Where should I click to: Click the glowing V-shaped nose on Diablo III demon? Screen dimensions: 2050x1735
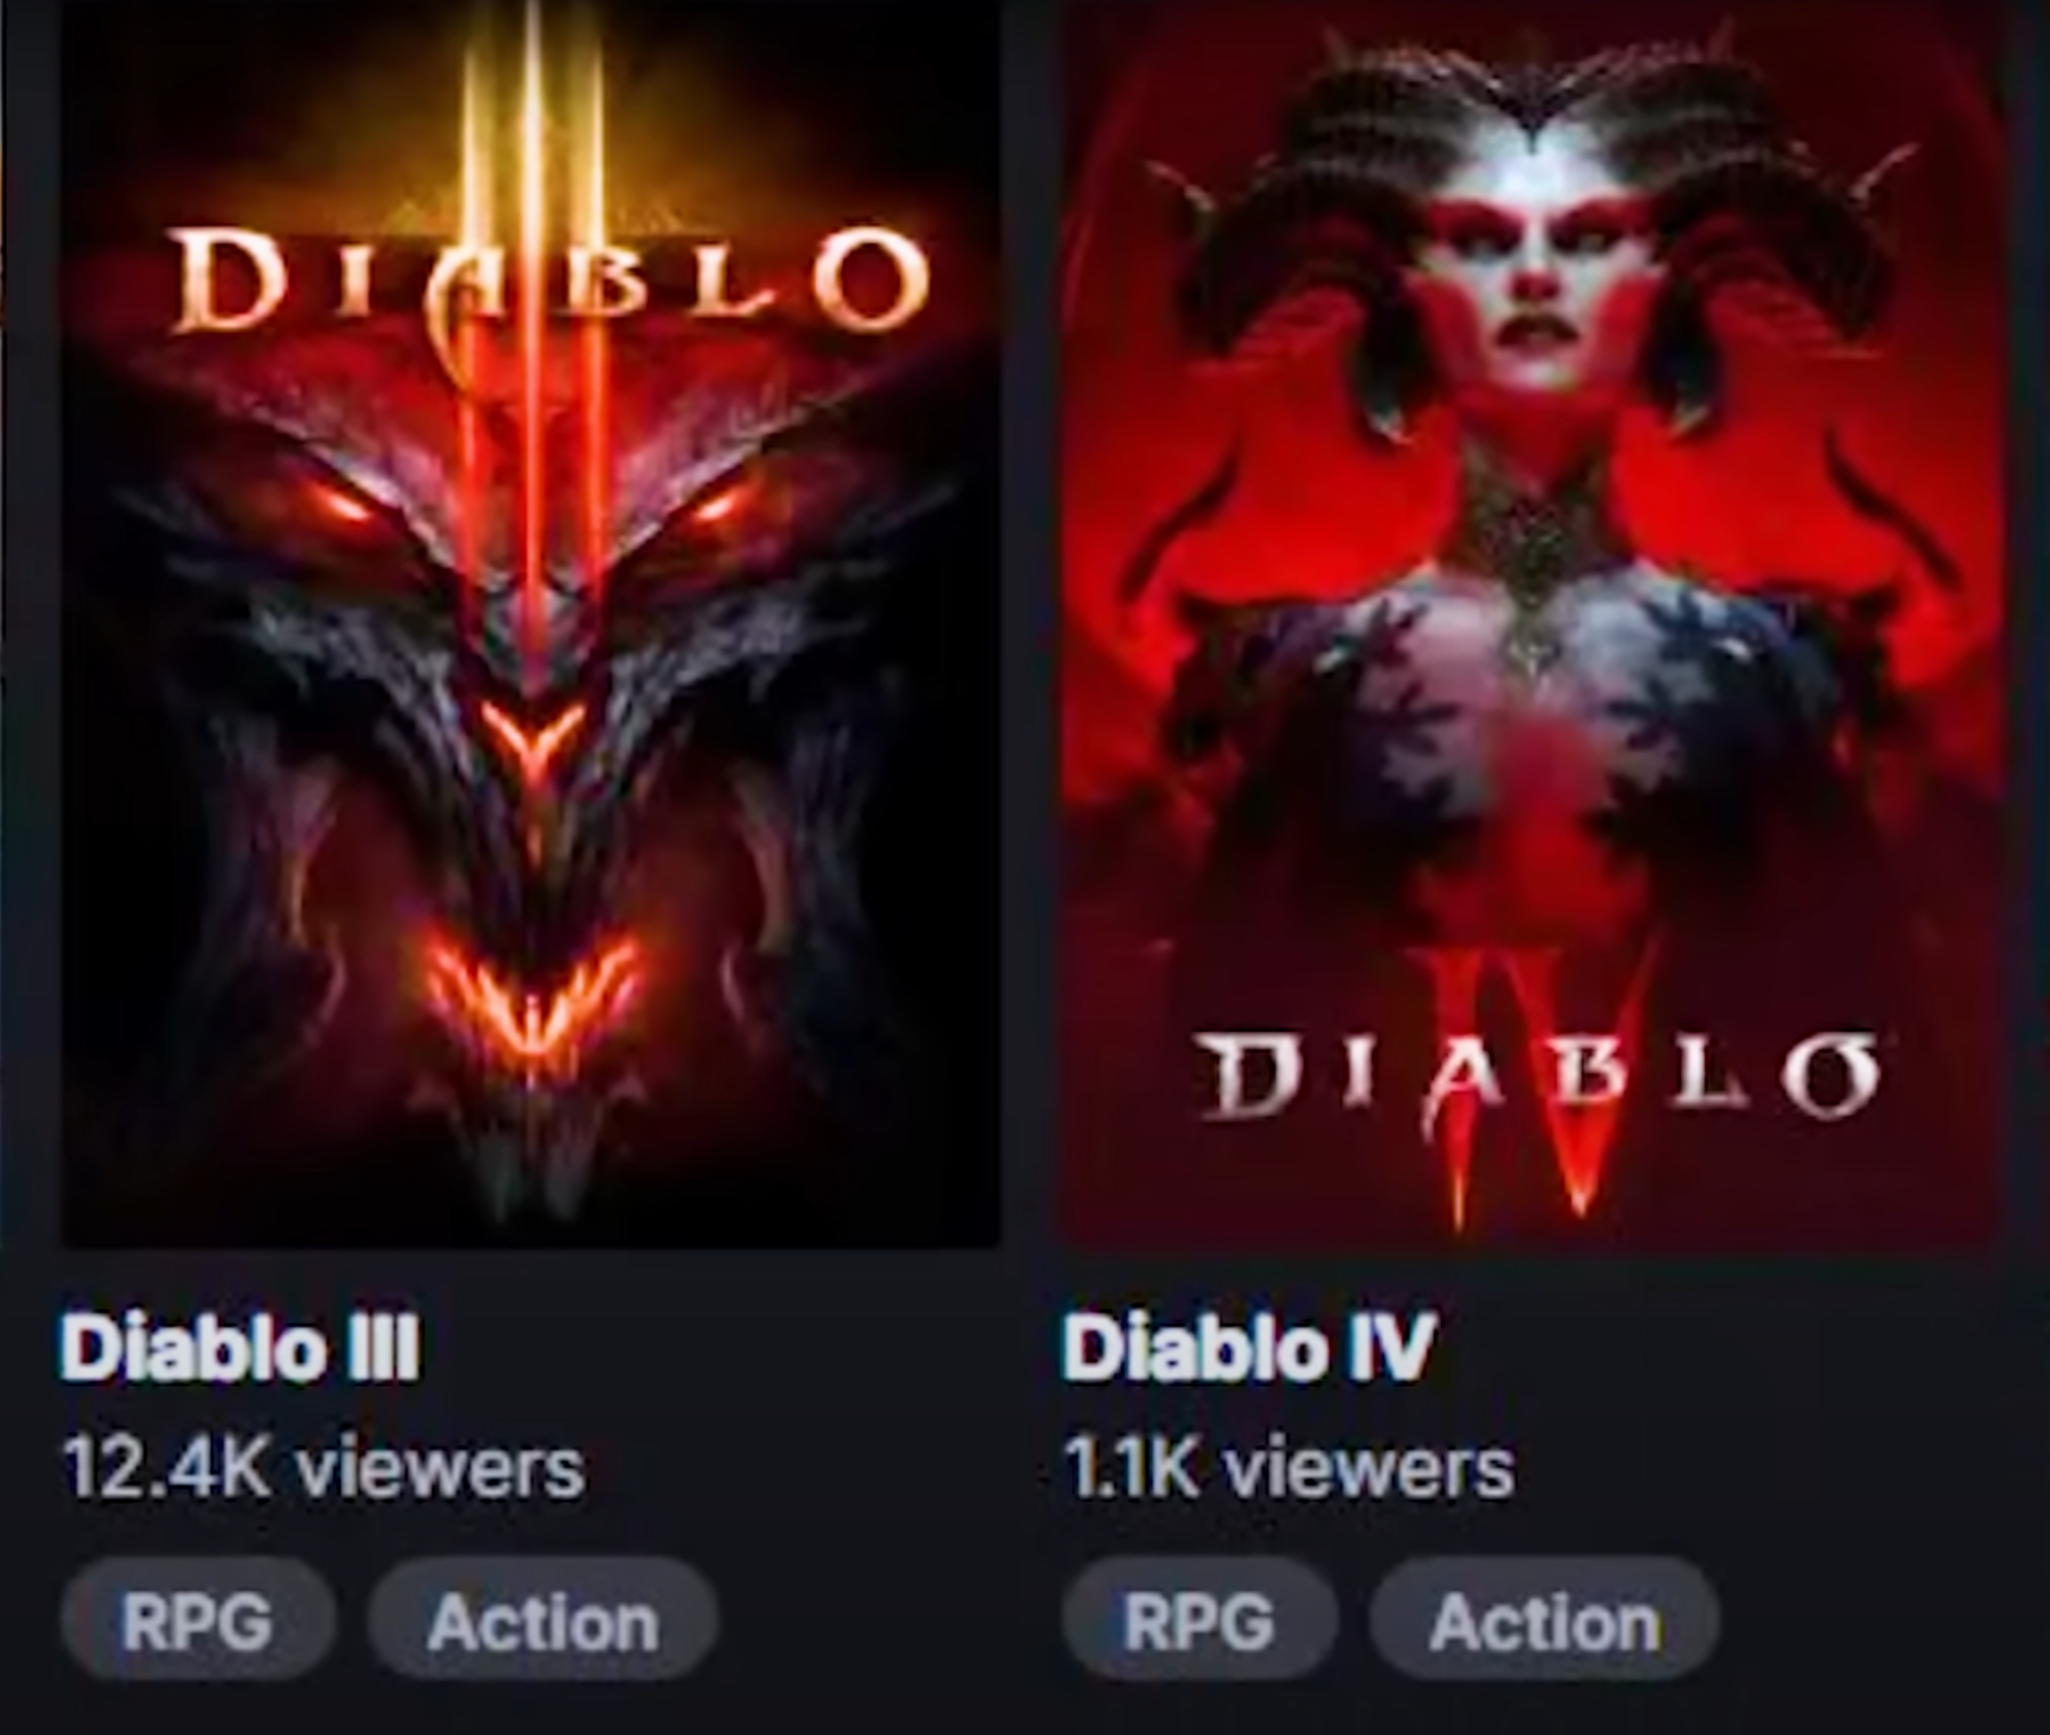[532, 738]
